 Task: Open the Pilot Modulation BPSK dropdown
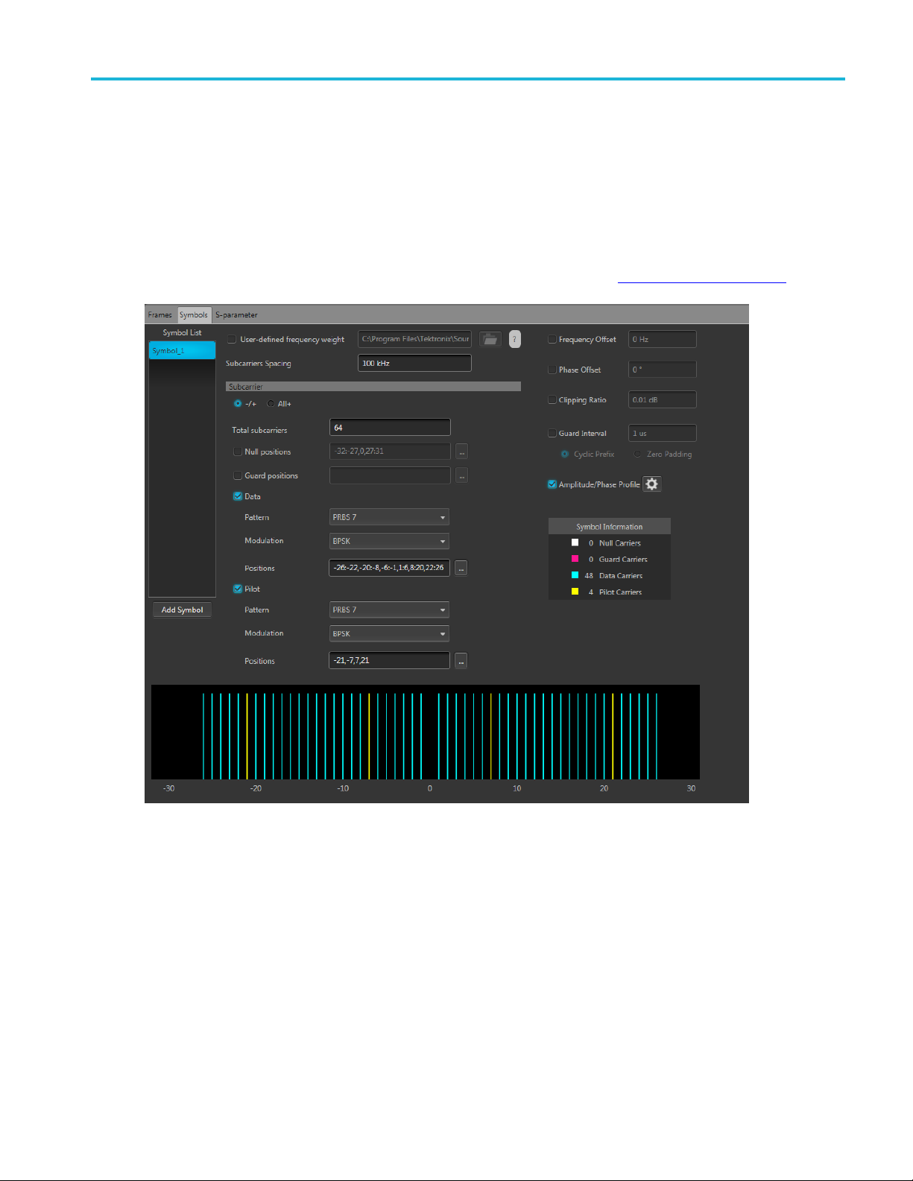390,633
